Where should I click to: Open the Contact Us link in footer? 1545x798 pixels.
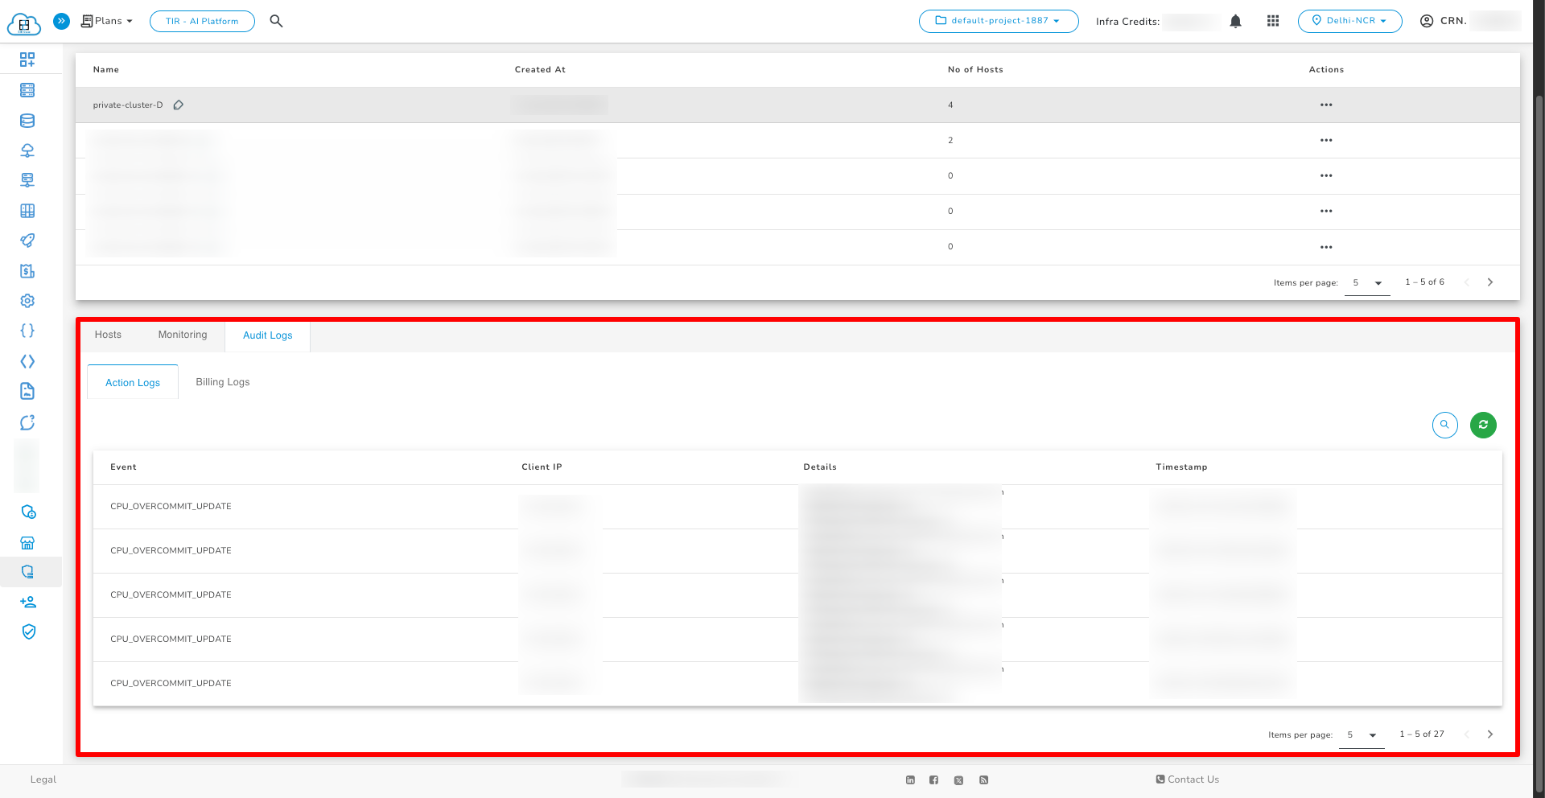(x=1187, y=779)
